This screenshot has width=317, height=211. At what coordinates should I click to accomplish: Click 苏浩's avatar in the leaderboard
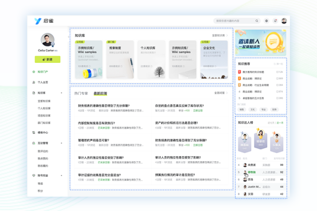(245, 180)
